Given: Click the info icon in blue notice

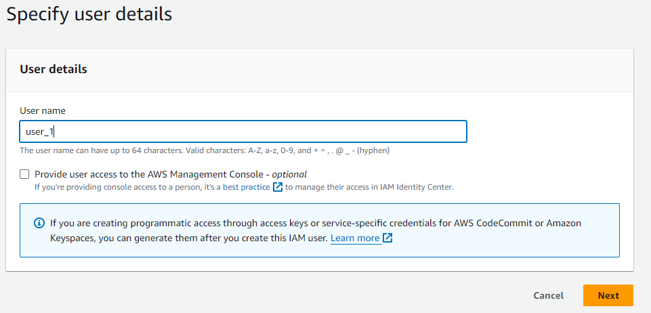Looking at the screenshot, I should point(39,223).
